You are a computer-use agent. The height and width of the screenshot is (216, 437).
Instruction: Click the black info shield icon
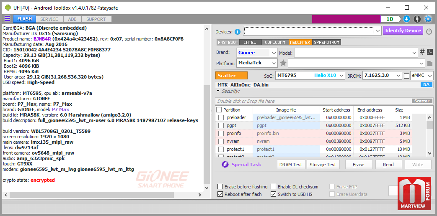coord(417,19)
